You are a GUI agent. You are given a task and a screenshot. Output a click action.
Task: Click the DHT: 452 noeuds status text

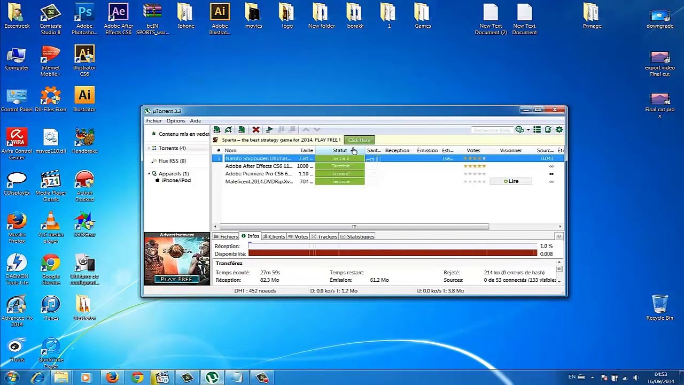pyautogui.click(x=255, y=291)
